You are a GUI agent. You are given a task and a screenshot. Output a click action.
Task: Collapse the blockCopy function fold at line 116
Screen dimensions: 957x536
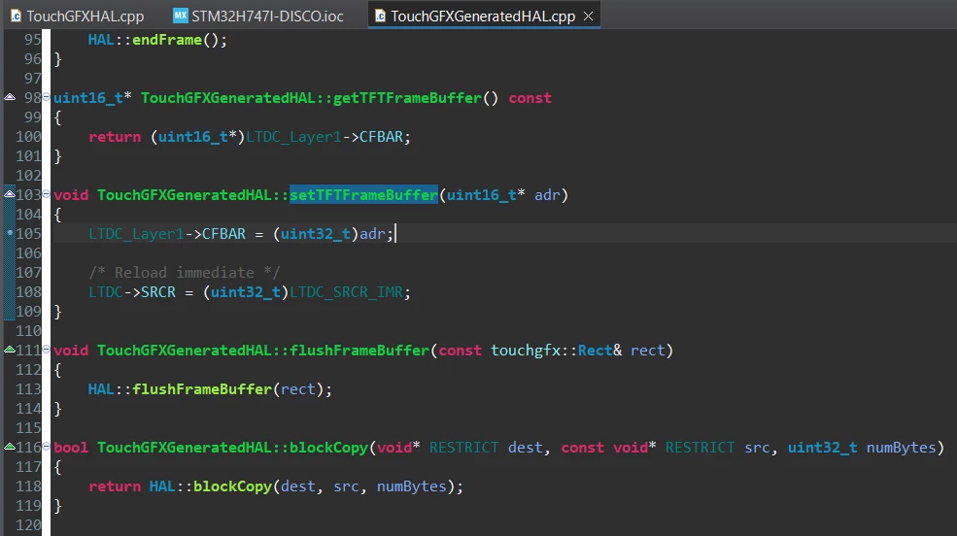pyautogui.click(x=46, y=447)
